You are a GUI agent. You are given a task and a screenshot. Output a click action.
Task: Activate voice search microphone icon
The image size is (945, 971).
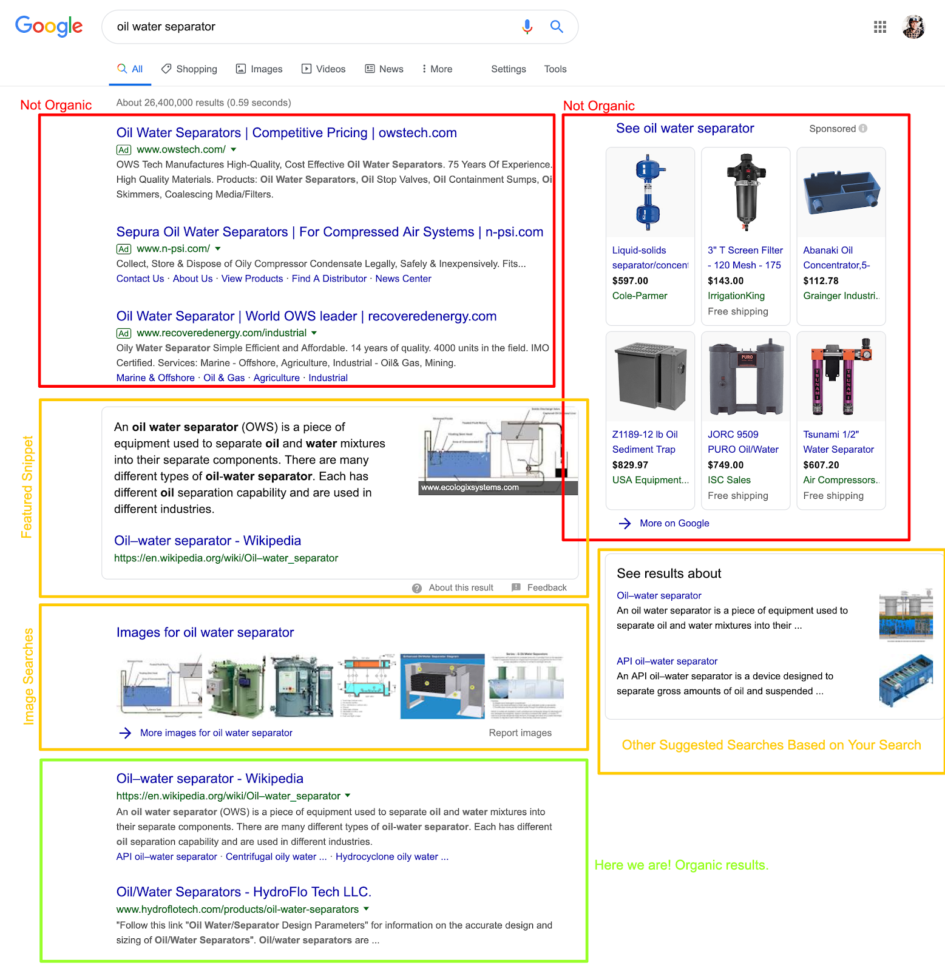[x=527, y=27]
